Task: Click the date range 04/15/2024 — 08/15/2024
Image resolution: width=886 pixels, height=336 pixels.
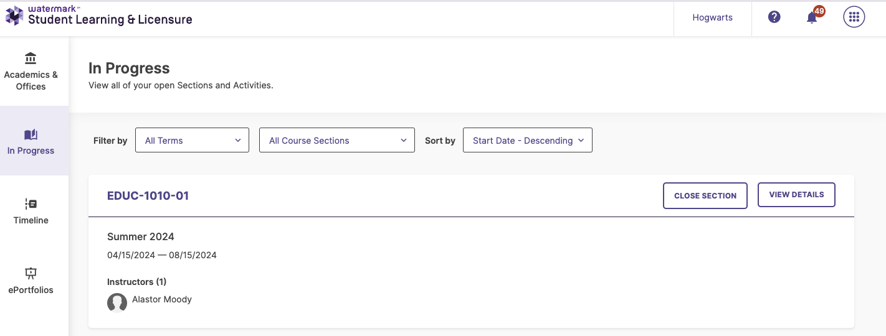Action: point(162,255)
